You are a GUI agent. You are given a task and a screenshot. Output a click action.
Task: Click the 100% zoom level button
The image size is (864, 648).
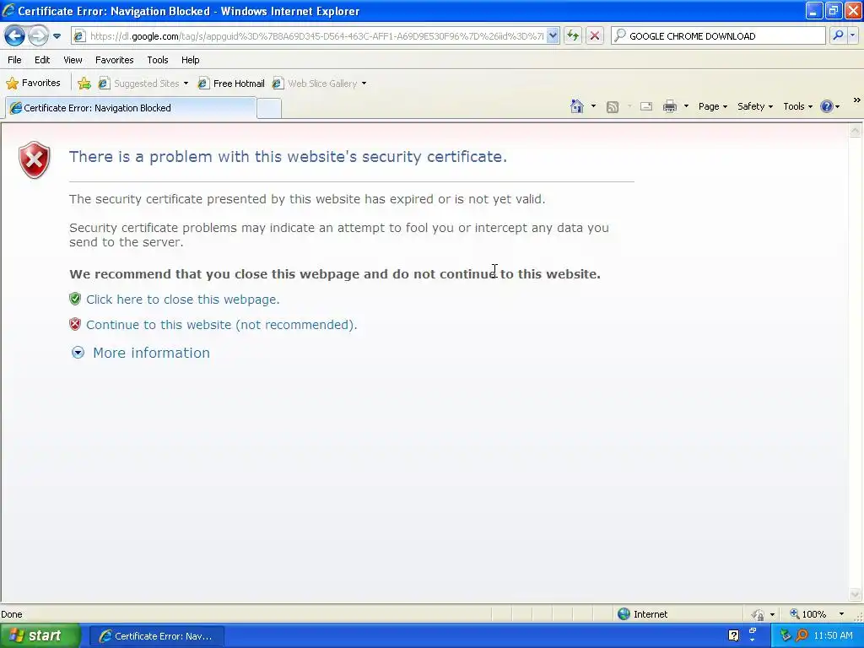point(807,614)
